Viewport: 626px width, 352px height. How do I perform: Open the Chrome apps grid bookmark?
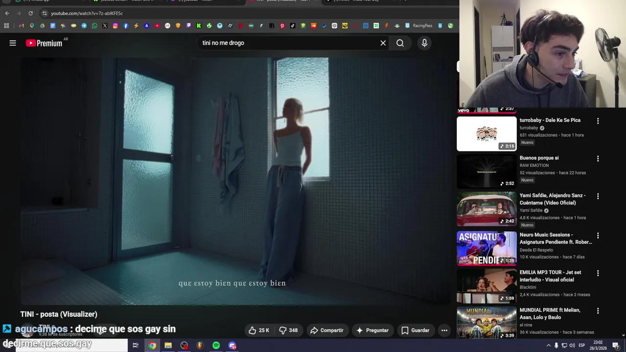pyautogui.click(x=6, y=25)
